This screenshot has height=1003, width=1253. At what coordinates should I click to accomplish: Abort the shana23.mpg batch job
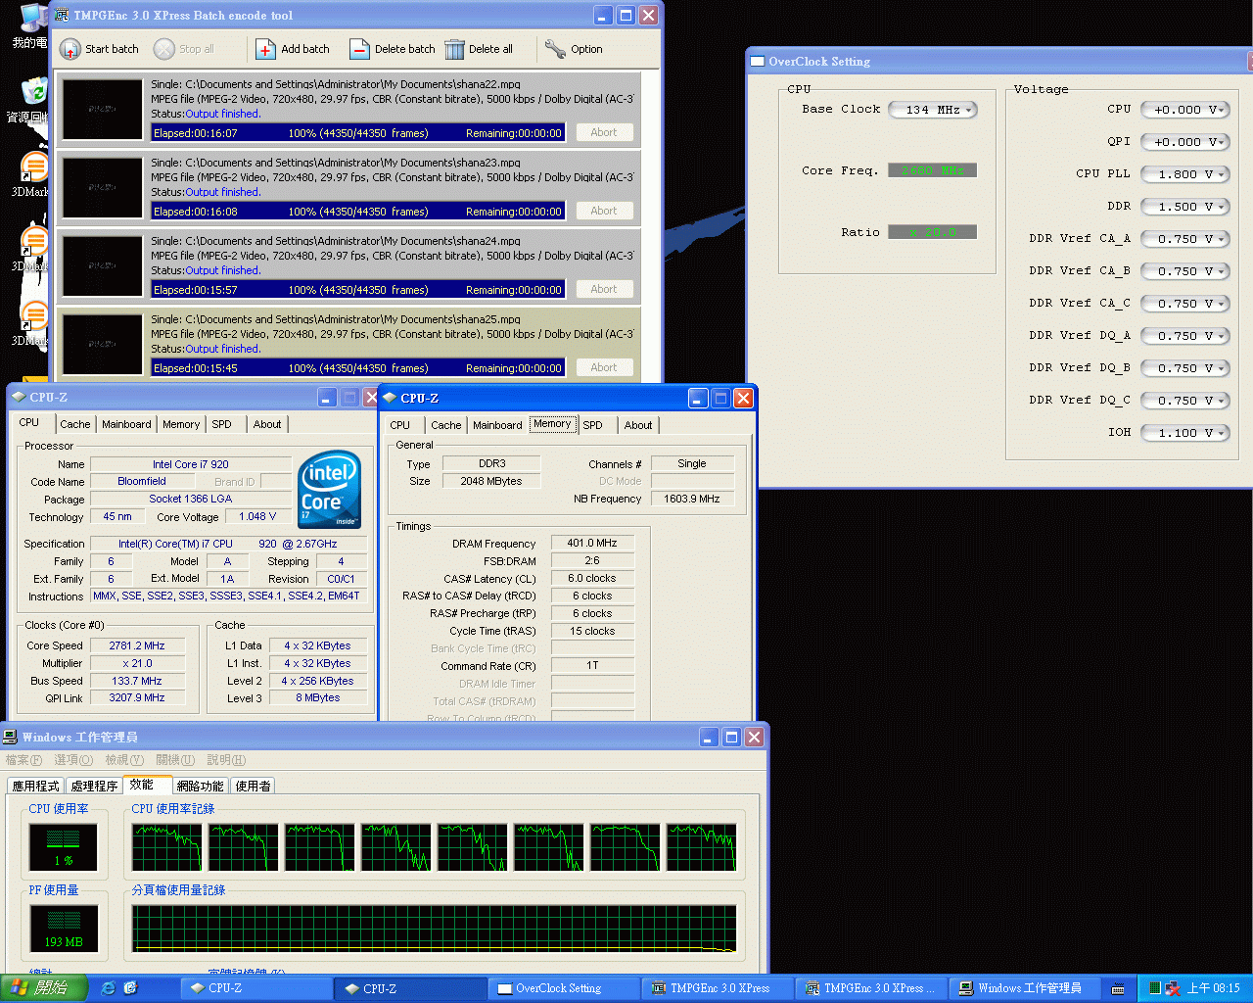[604, 211]
